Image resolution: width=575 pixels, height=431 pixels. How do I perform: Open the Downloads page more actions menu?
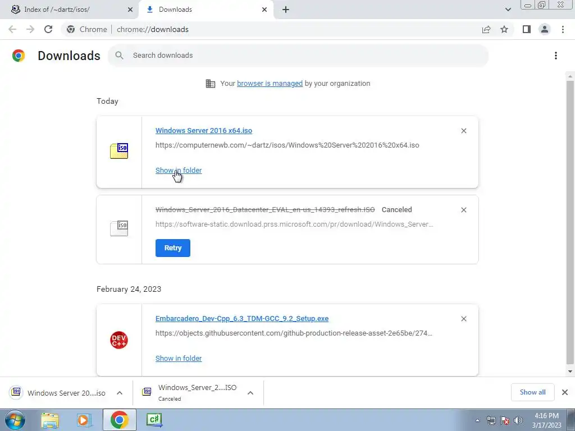[556, 56]
